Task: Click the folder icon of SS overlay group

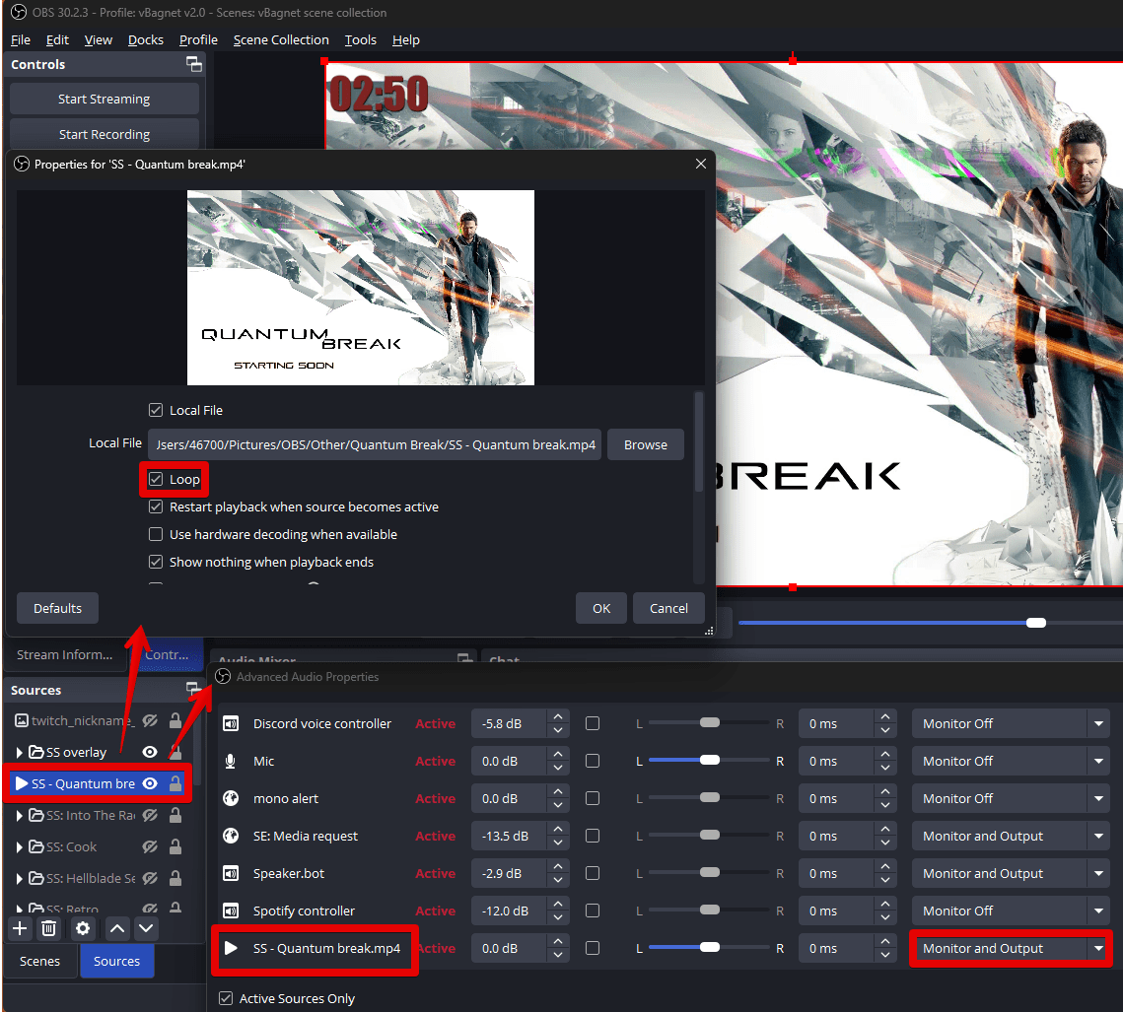Action: [35, 752]
